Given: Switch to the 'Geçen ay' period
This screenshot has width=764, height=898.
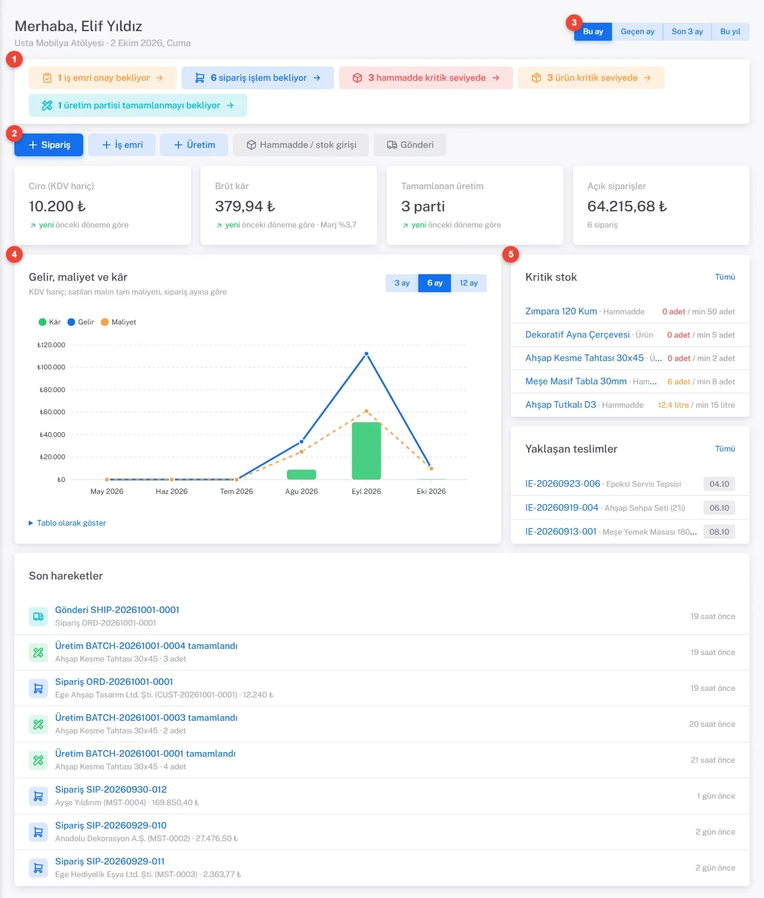Looking at the screenshot, I should (638, 32).
